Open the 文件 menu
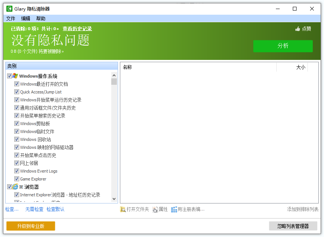Viewport: 324px width, 237px height. [x=11, y=18]
